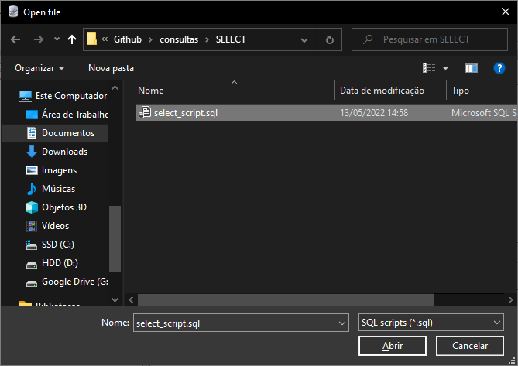518x366 pixels.
Task: Create folder with Nova pasta
Action: tap(111, 68)
